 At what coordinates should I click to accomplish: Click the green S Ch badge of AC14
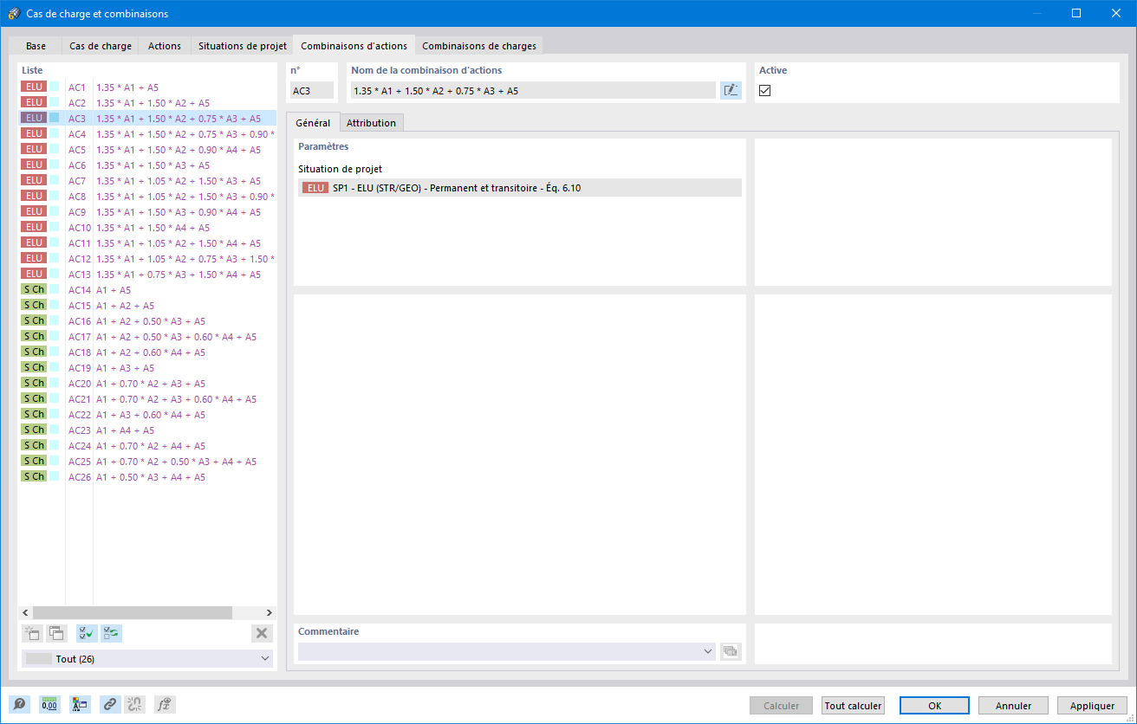click(34, 289)
